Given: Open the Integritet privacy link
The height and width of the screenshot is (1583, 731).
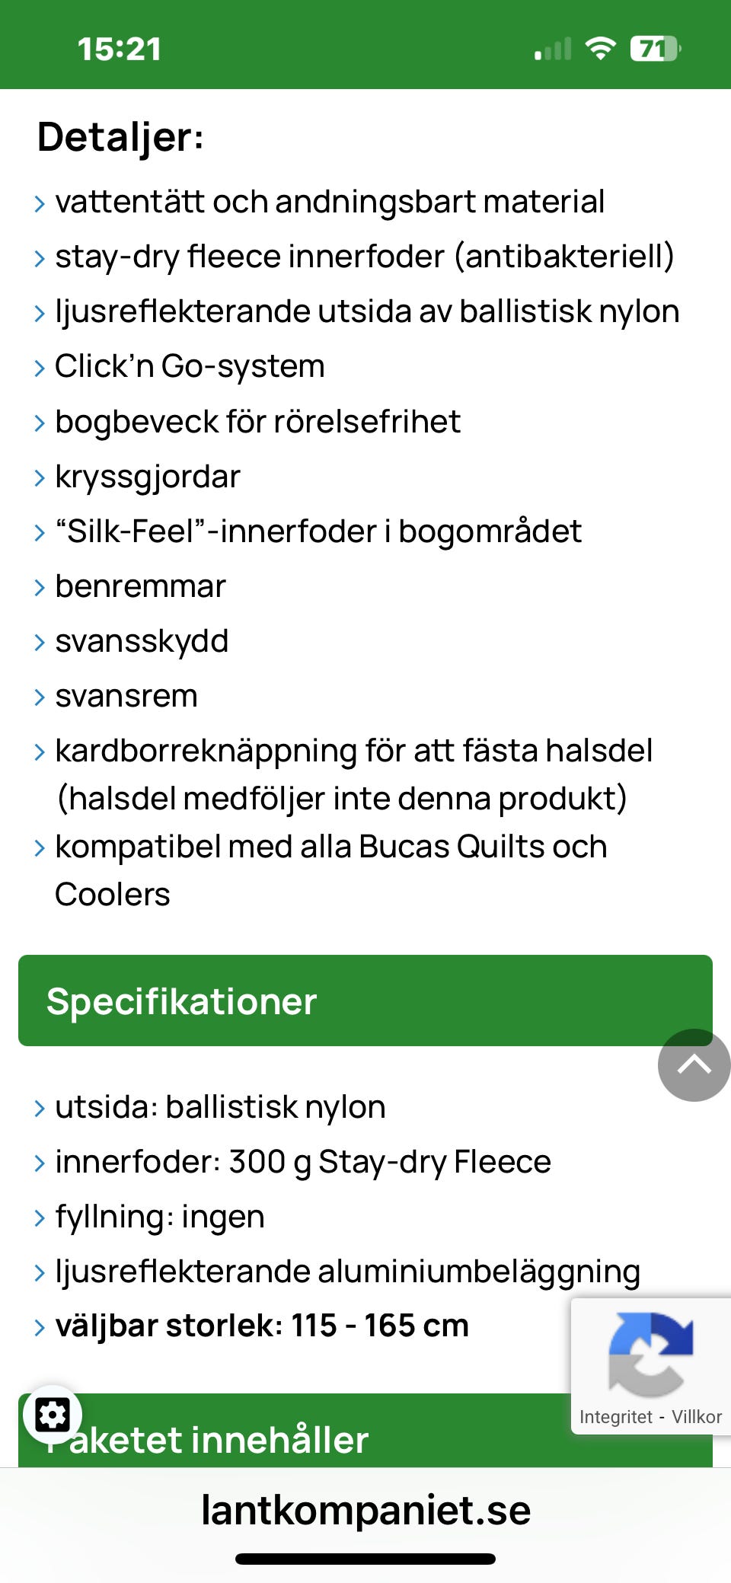Looking at the screenshot, I should 615,1417.
